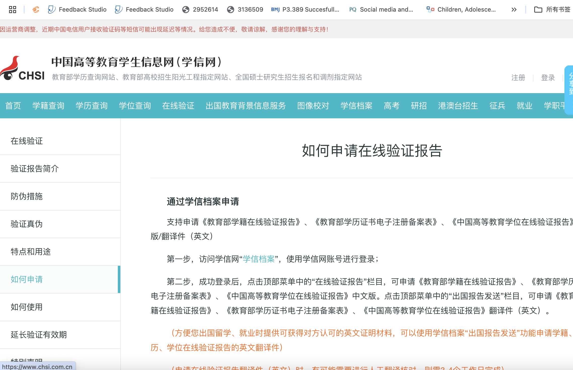Select 延长验证有效期 in the sidebar
The width and height of the screenshot is (573, 370).
39,335
